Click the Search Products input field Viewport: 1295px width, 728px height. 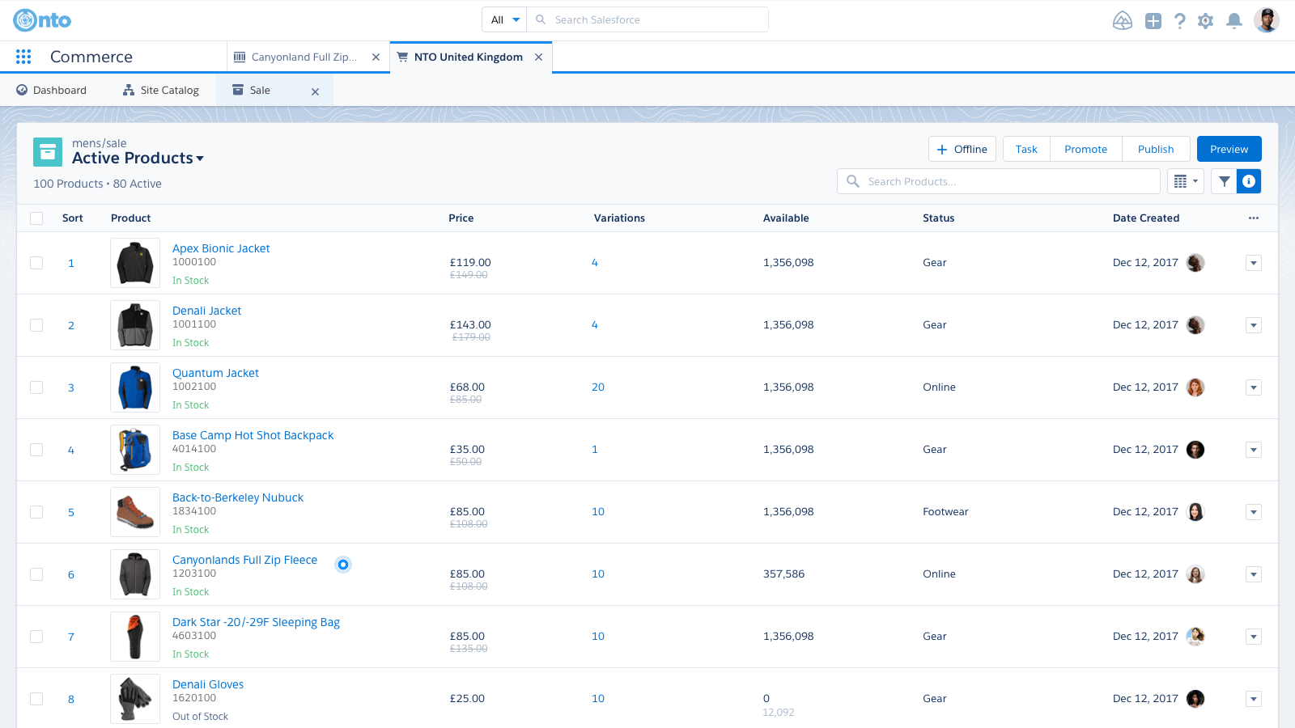(x=1004, y=181)
